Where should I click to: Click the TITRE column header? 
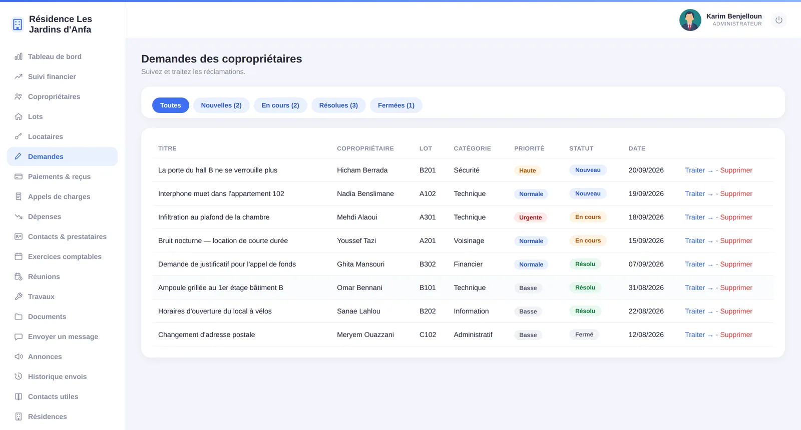pos(167,148)
